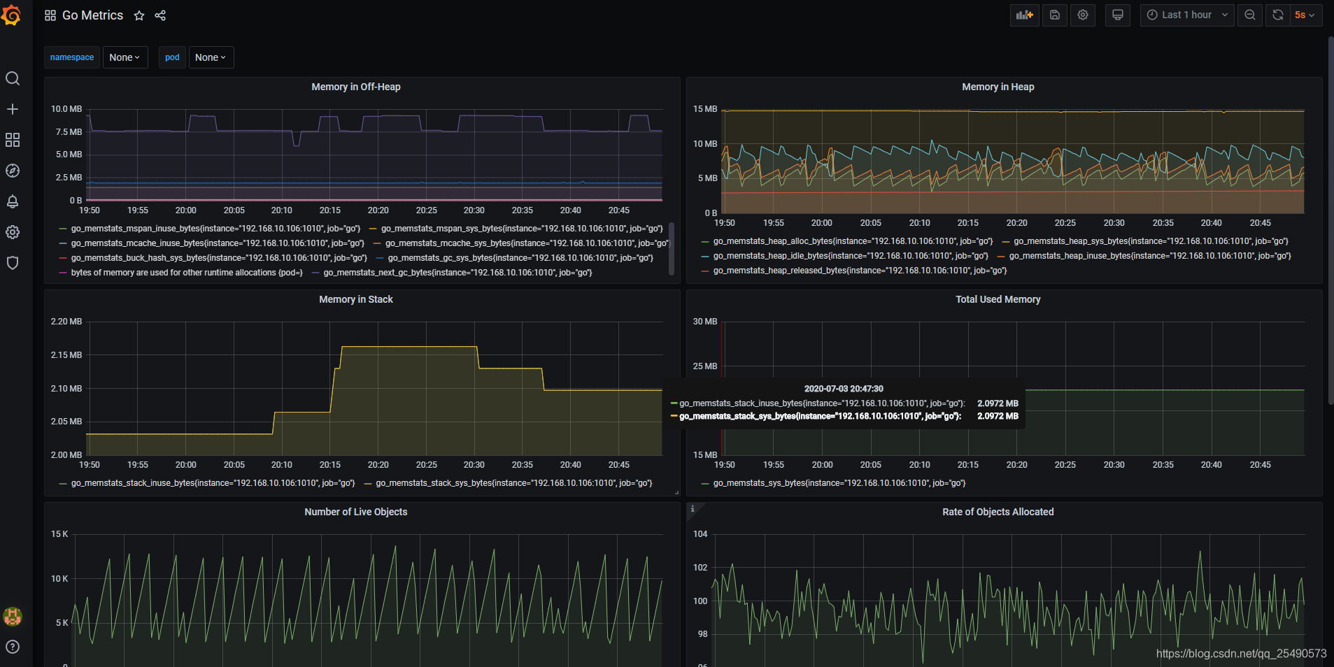This screenshot has height=667, width=1334.
Task: Toggle go_memstats_next_gc_bytes series in legend
Action: (457, 273)
